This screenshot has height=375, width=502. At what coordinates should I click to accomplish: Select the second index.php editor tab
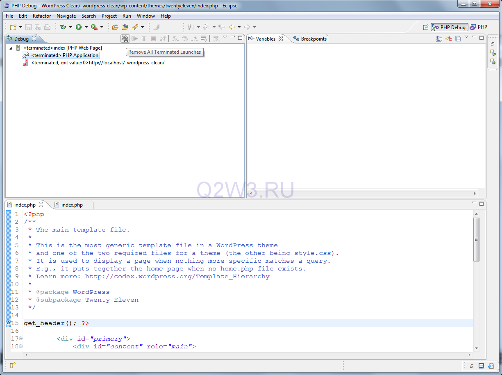tap(72, 205)
